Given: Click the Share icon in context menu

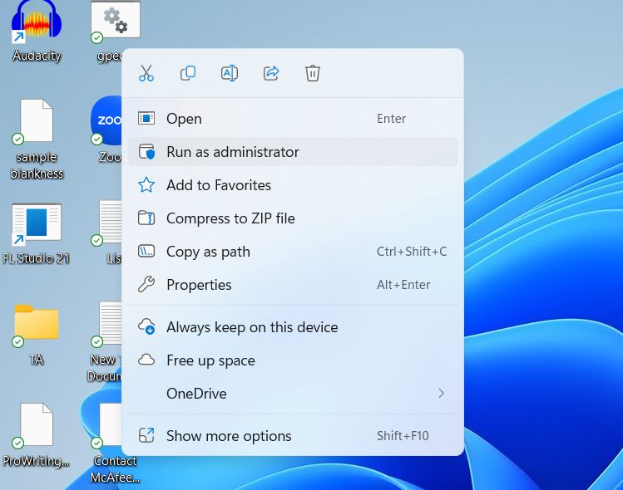Looking at the screenshot, I should coord(271,73).
